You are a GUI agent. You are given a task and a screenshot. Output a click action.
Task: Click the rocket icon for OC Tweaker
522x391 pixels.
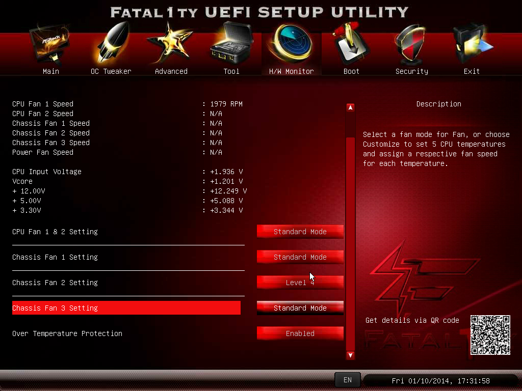tap(112, 43)
